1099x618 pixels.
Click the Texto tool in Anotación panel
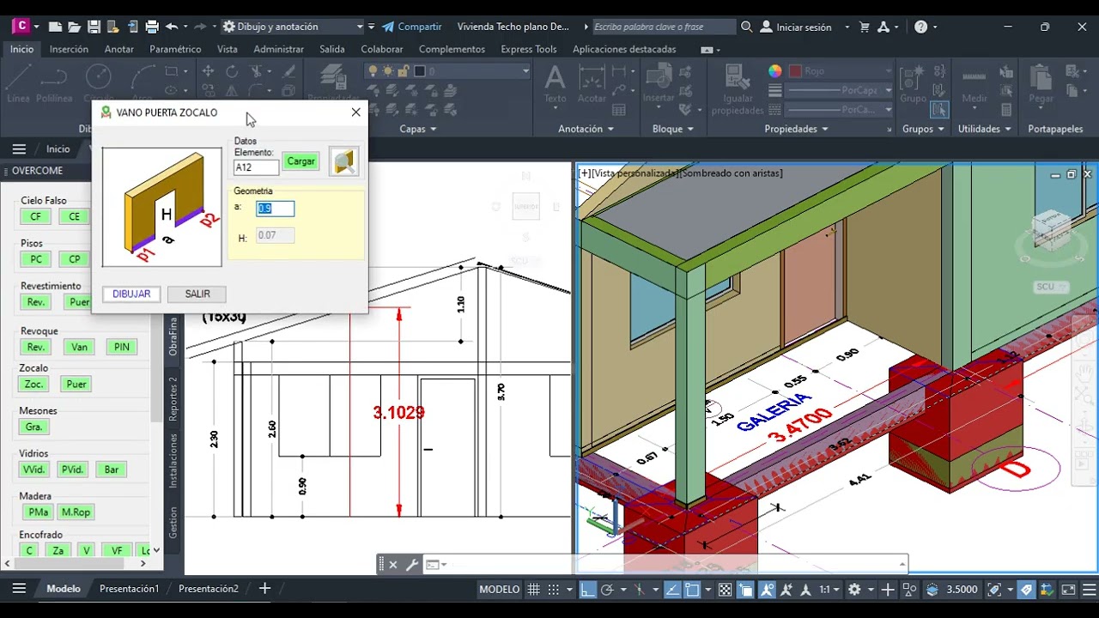coord(555,84)
